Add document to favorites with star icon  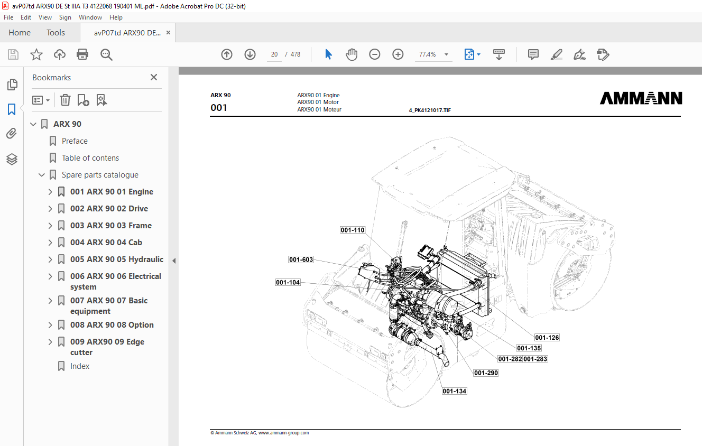pyautogui.click(x=36, y=54)
